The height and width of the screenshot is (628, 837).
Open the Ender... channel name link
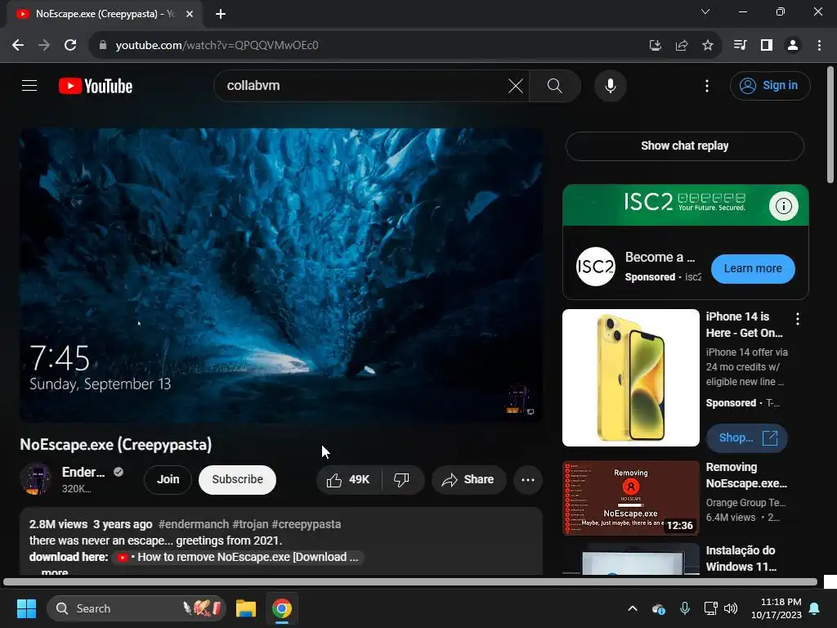83,472
